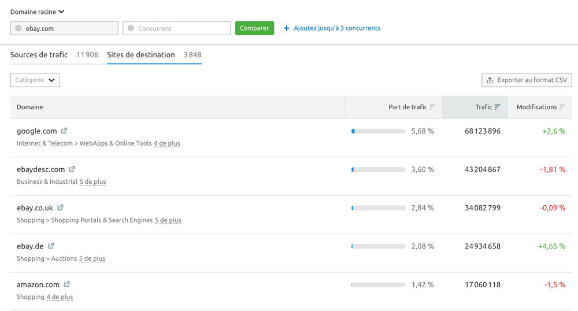
Task: Click the +4,65 % change value
Action: point(552,246)
